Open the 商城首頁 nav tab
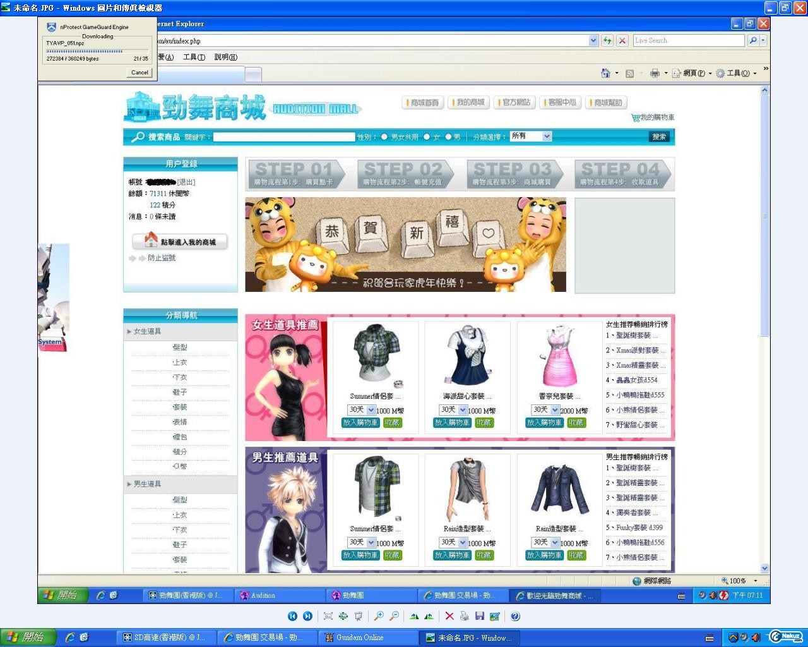 coord(423,102)
